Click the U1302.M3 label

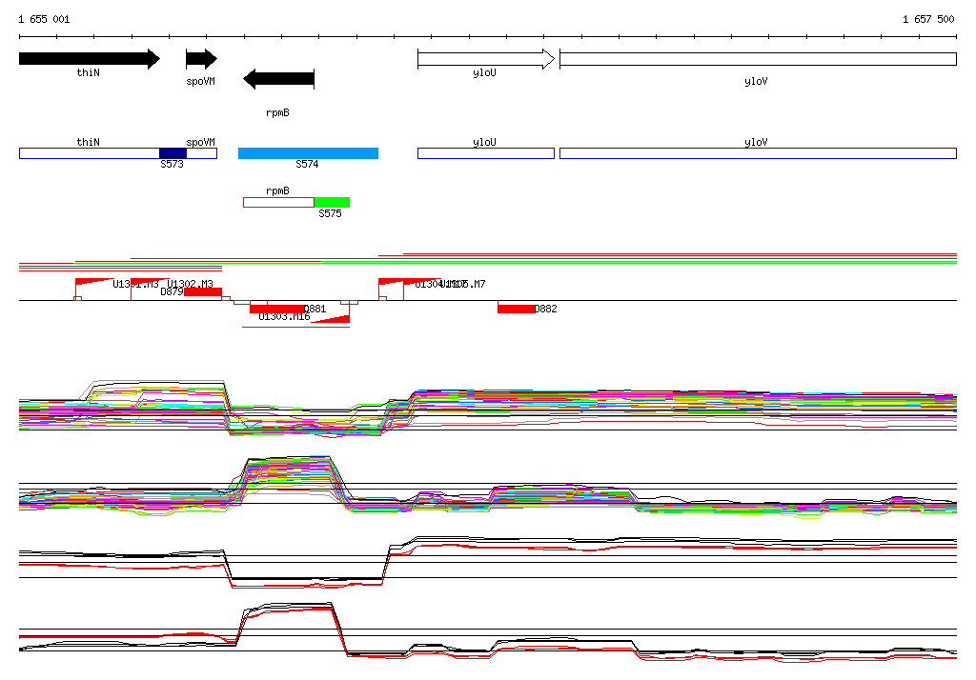click(x=190, y=284)
